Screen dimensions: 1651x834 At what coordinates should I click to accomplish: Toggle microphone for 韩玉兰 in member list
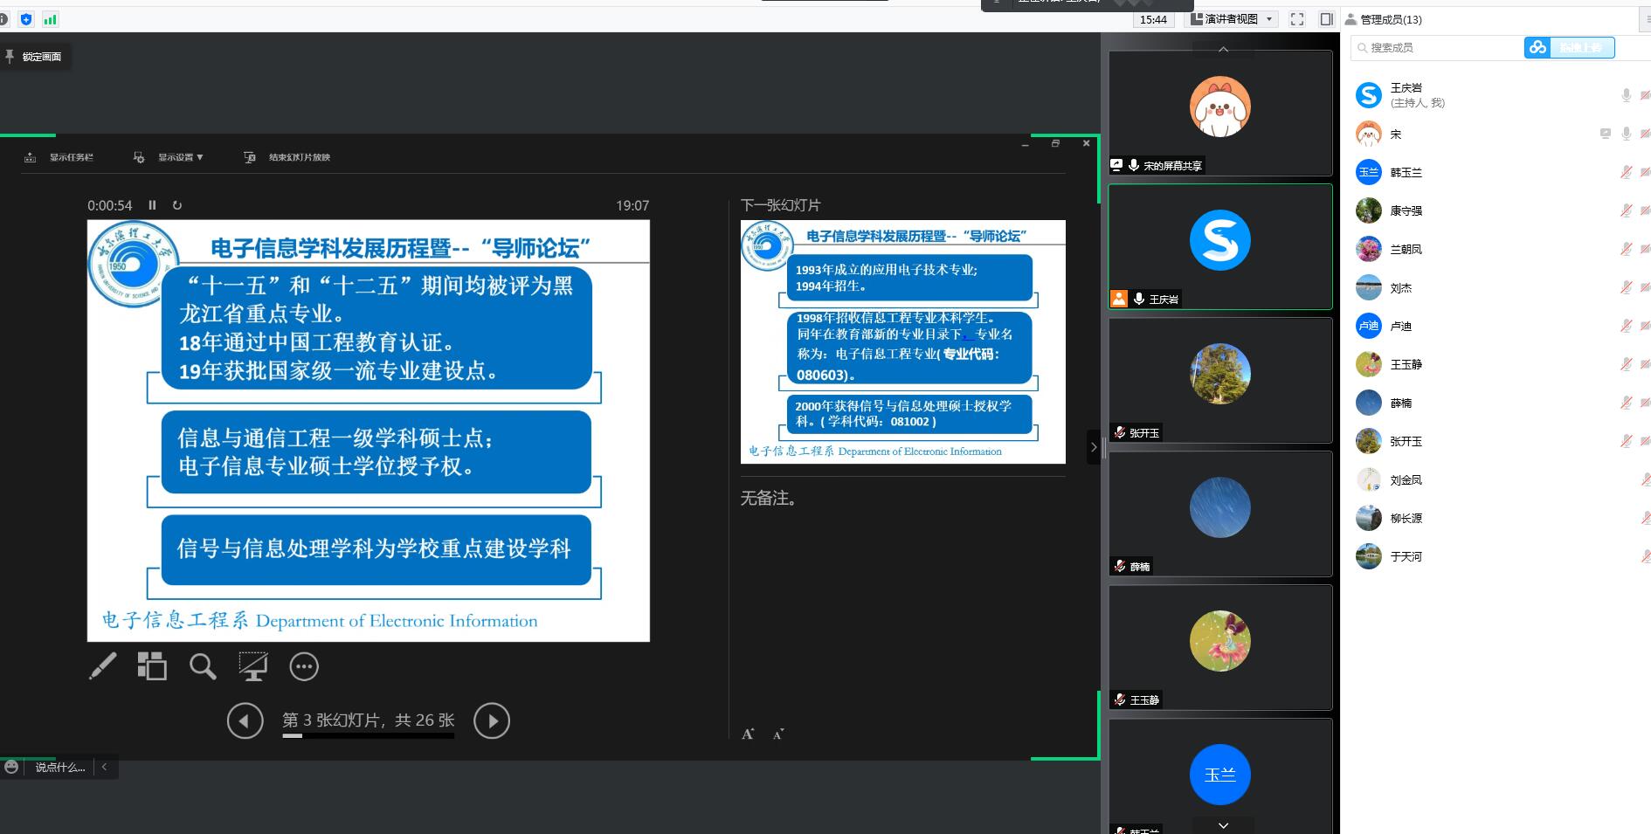pyautogui.click(x=1626, y=173)
